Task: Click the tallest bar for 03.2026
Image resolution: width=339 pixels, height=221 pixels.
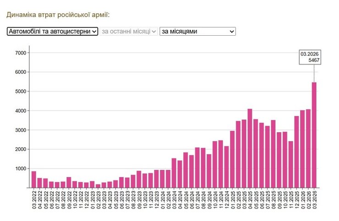Action: coord(314,135)
